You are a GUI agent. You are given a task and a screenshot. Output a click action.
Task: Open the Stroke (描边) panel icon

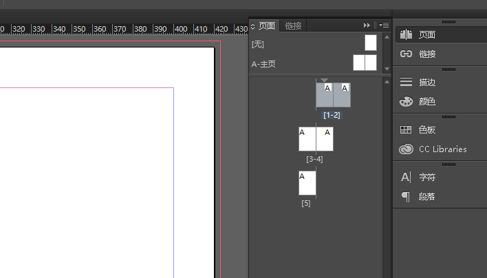[406, 82]
